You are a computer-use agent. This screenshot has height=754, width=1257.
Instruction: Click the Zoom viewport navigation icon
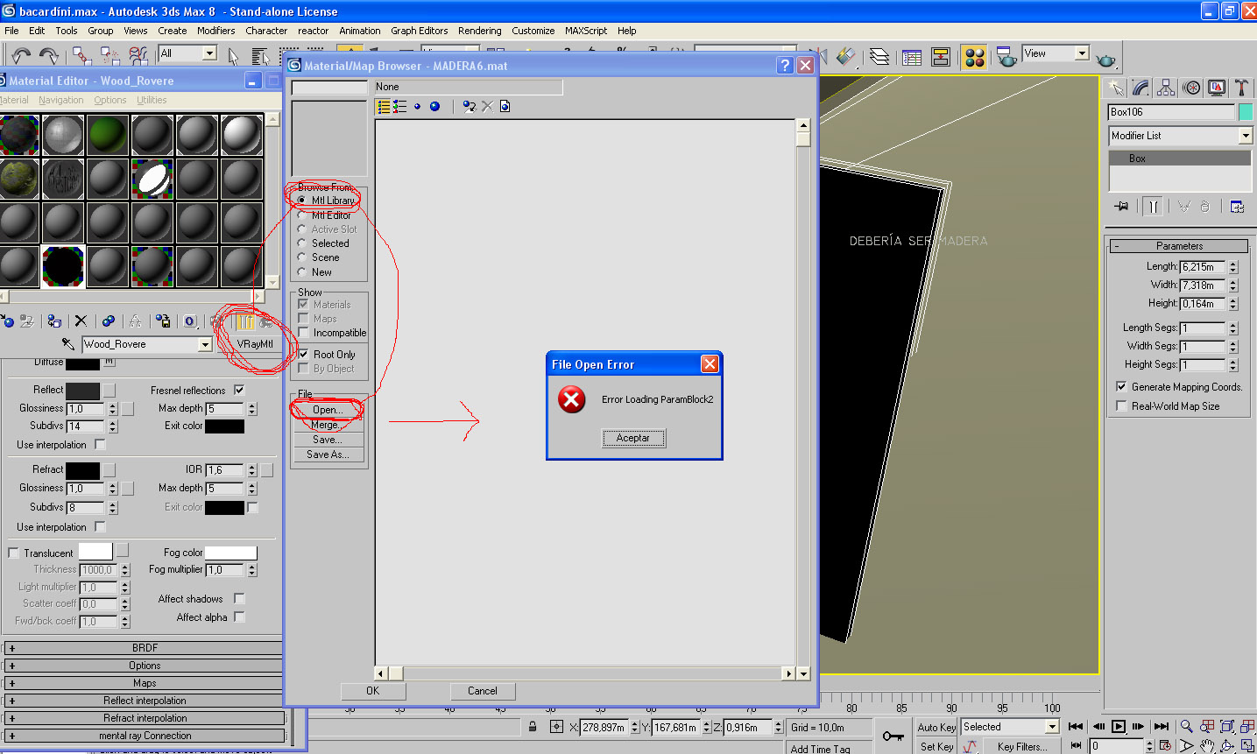click(1186, 726)
